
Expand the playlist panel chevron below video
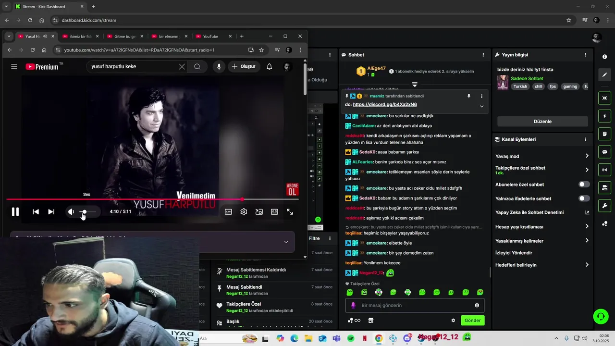tap(286, 242)
